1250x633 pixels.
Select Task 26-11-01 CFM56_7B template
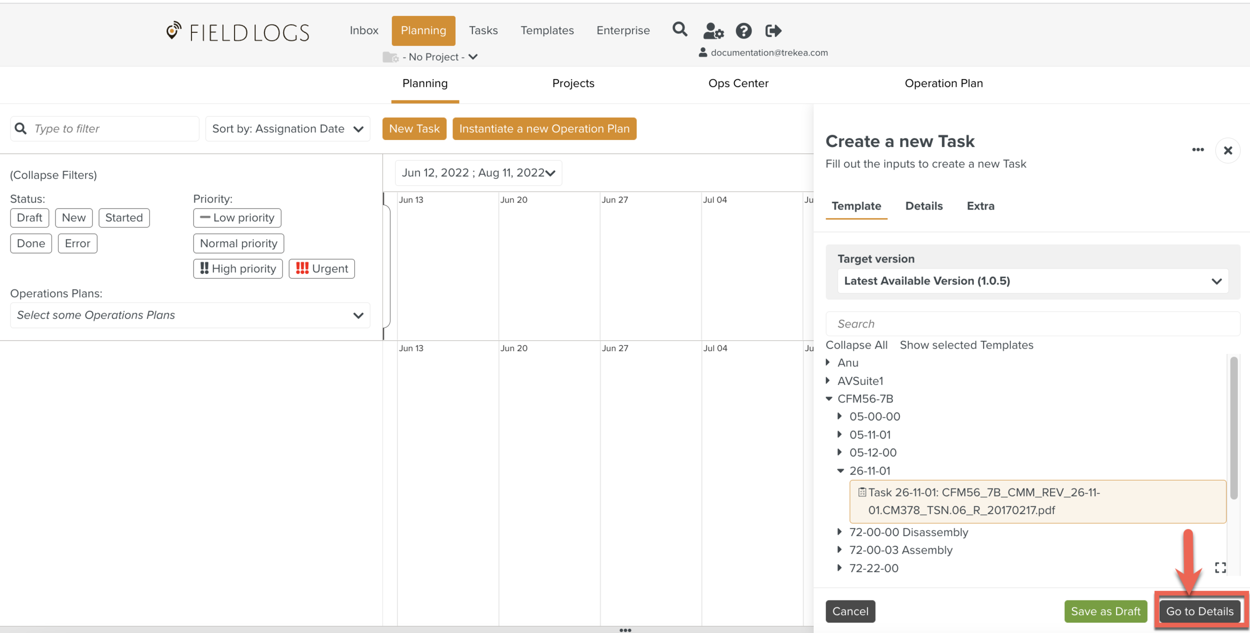[x=1037, y=501]
